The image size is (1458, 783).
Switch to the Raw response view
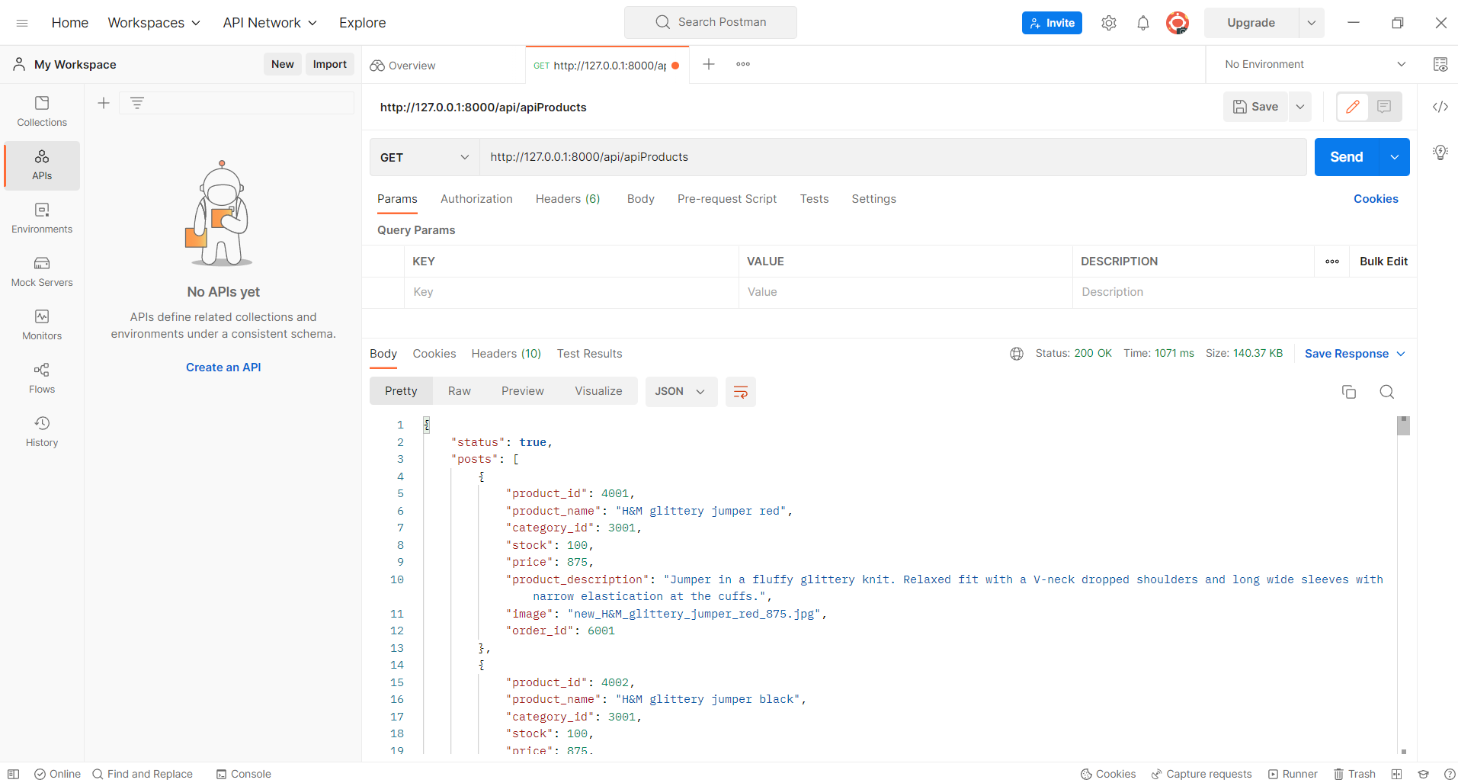(458, 390)
